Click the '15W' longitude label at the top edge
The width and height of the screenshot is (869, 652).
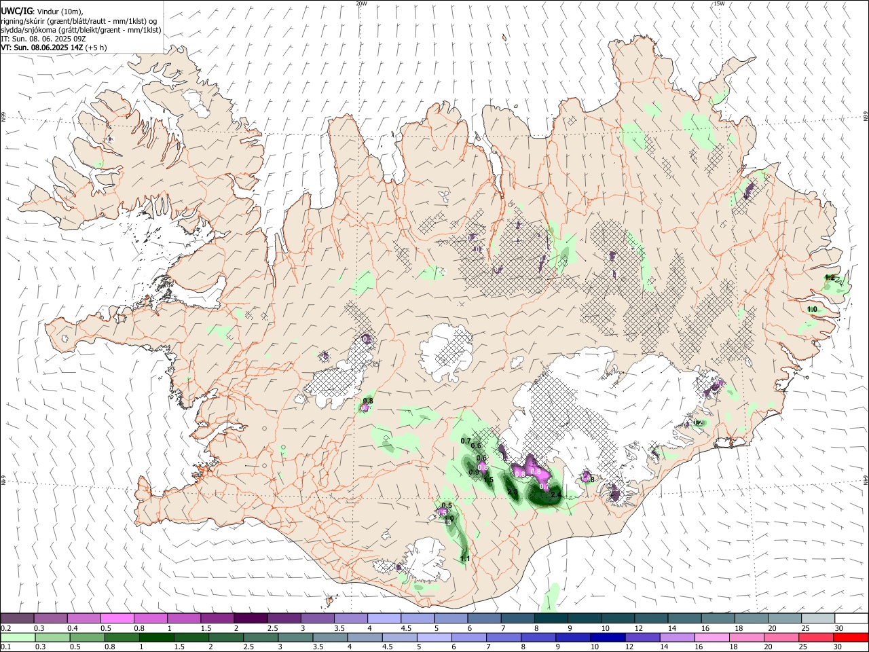point(719,3)
